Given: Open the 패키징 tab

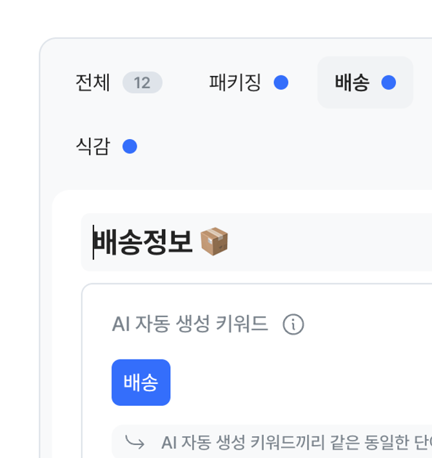Looking at the screenshot, I should point(235,82).
